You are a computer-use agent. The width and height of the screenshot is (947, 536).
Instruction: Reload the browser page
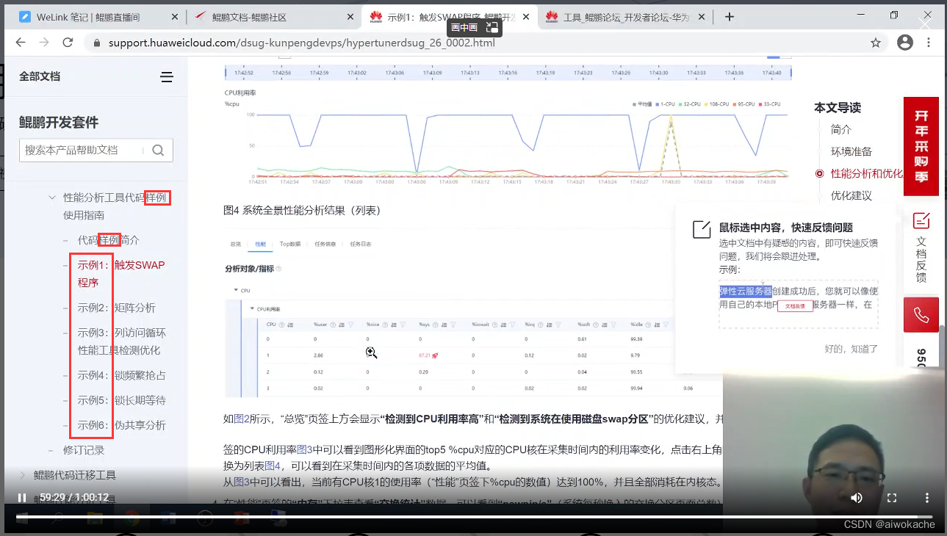point(68,43)
